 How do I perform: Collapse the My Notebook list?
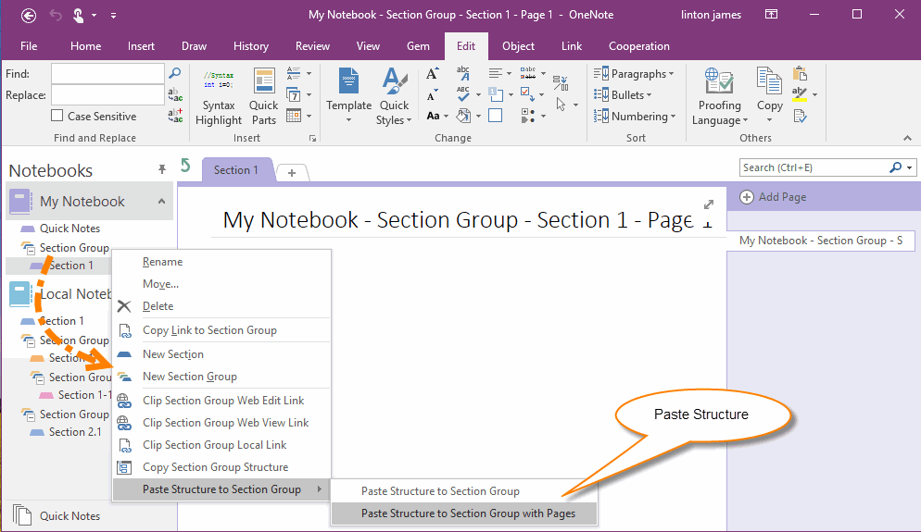tap(161, 202)
